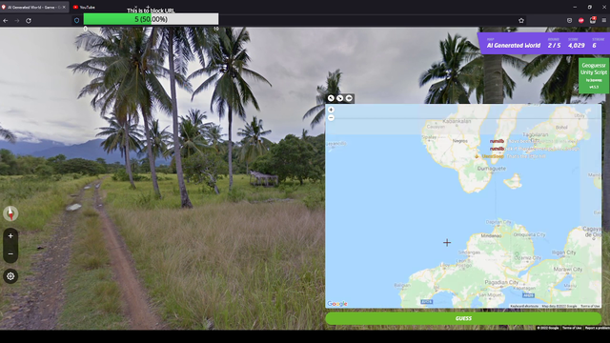Click the Google logo on map
610x343 pixels.
(336, 304)
